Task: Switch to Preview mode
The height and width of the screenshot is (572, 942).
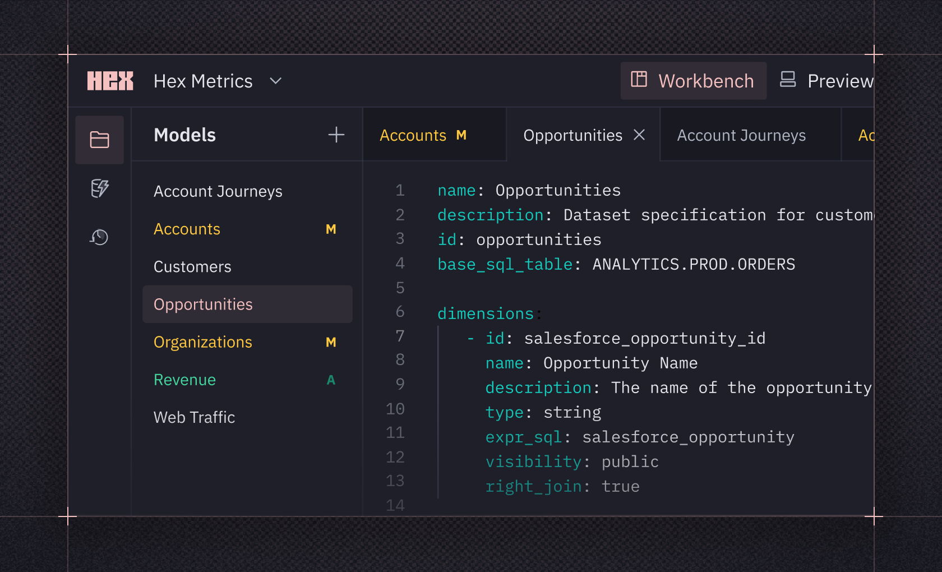Action: pyautogui.click(x=840, y=81)
